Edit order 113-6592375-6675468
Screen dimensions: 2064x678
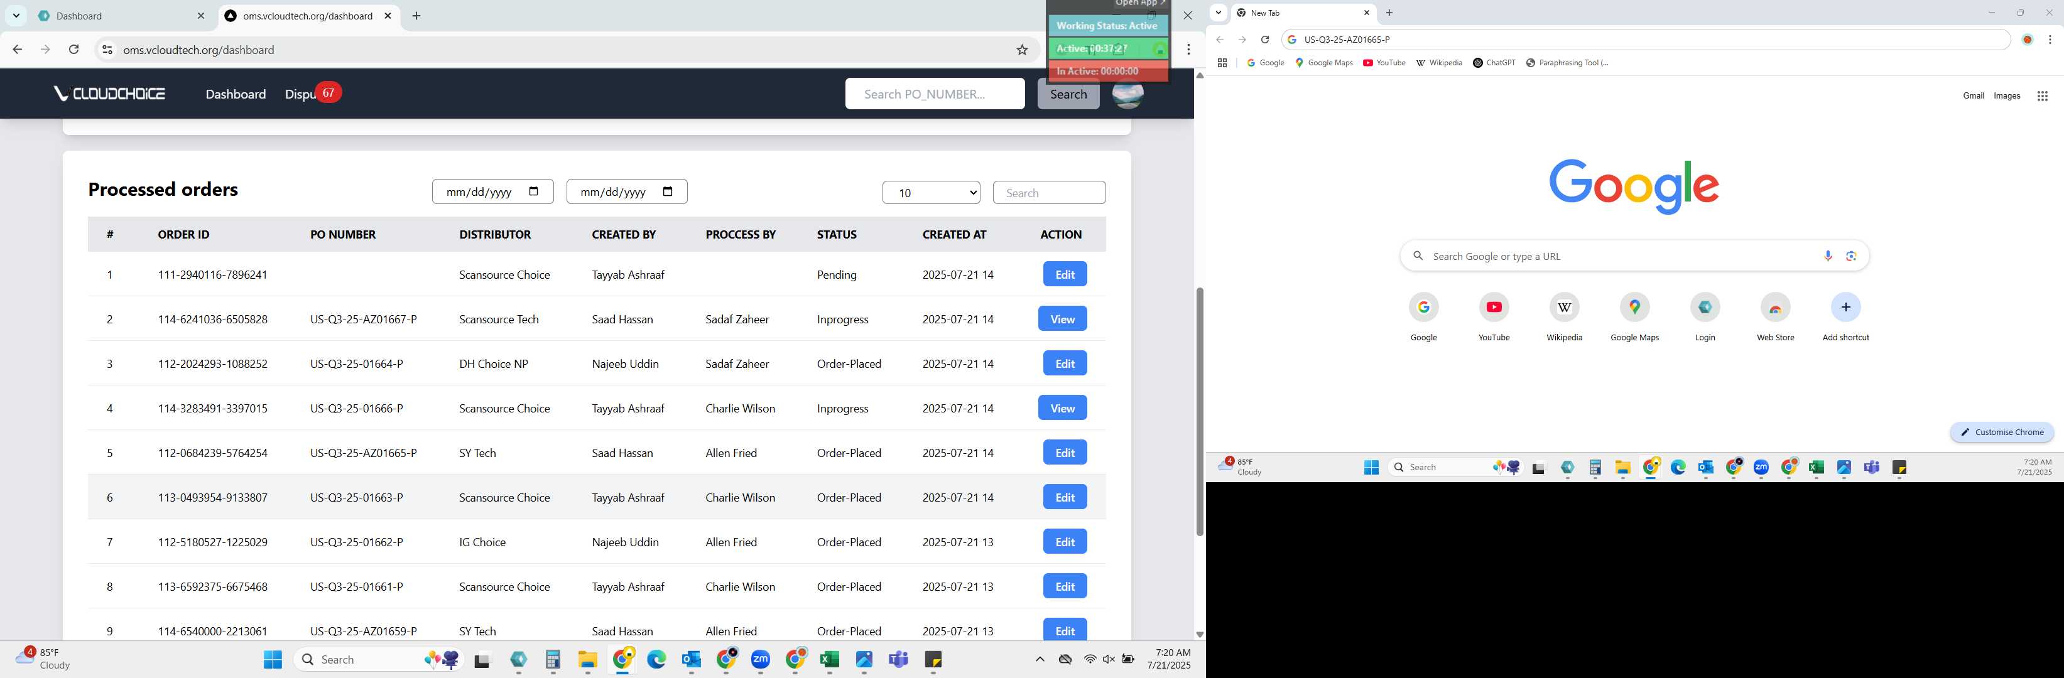pos(1065,586)
